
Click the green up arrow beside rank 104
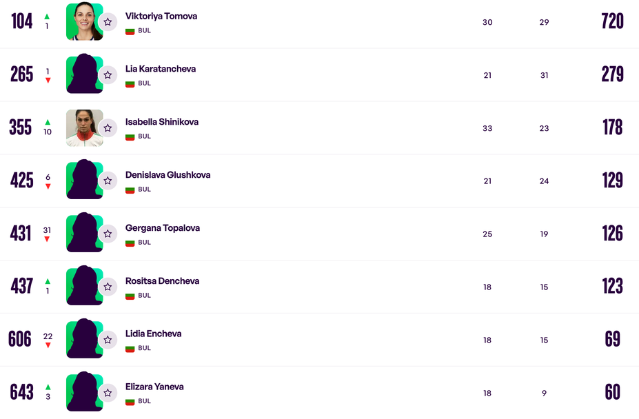pos(47,17)
